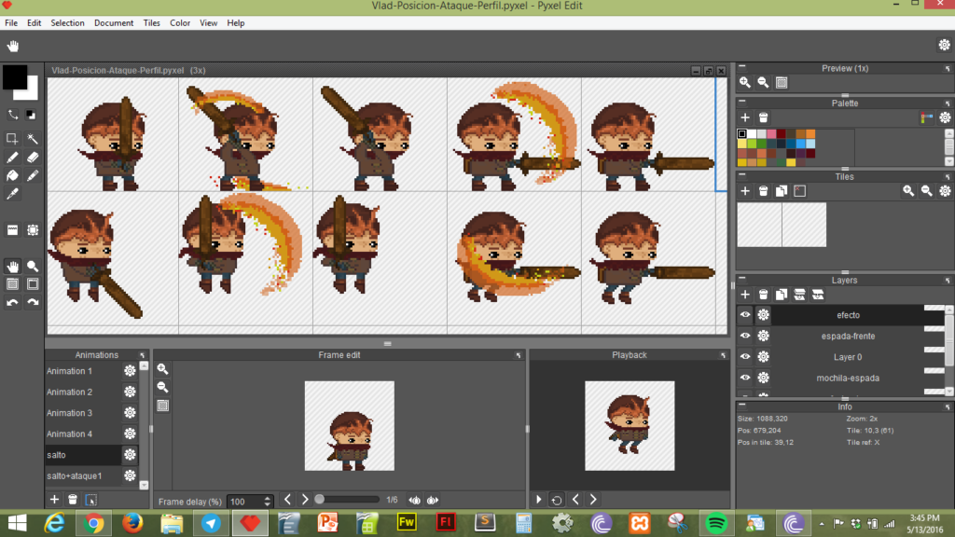Zoom in on the Preview panel

745,83
